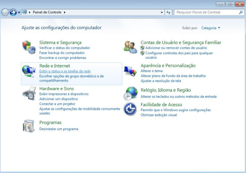Open the recent pages dropdown arrow
Screen dimensions: 246x173
[19, 12]
